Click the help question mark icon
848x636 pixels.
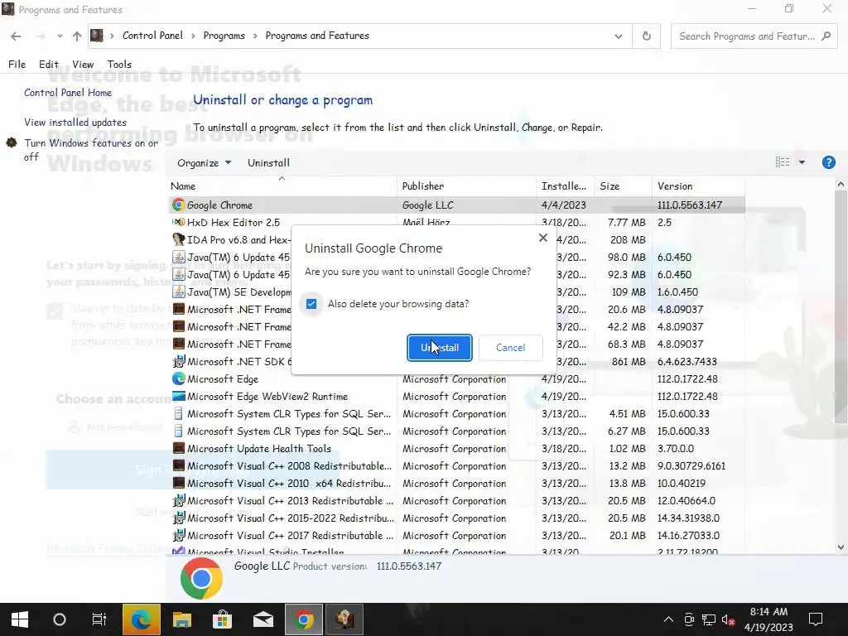coord(828,162)
